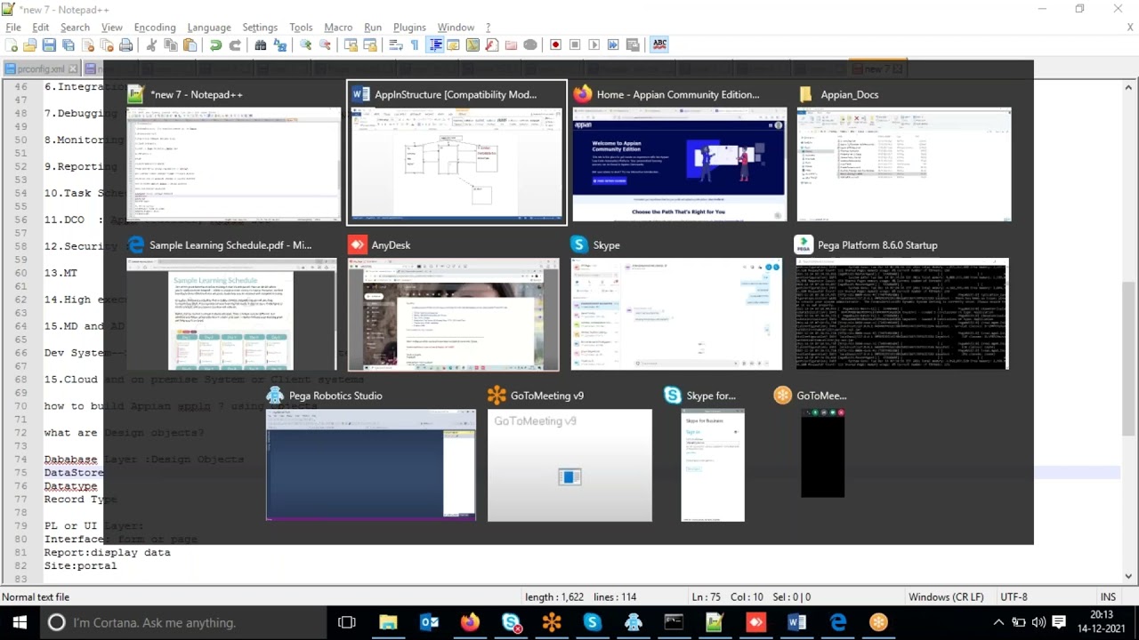The height and width of the screenshot is (640, 1139).
Task: Click the Windows Start button
Action: click(19, 622)
